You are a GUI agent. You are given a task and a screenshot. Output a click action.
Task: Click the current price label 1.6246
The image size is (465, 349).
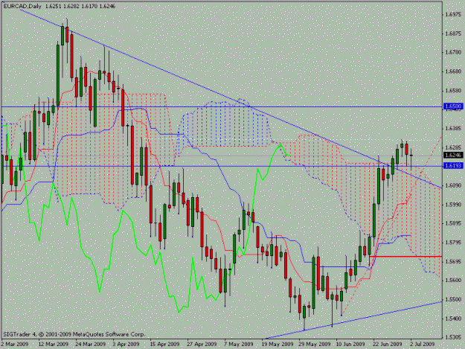453,155
